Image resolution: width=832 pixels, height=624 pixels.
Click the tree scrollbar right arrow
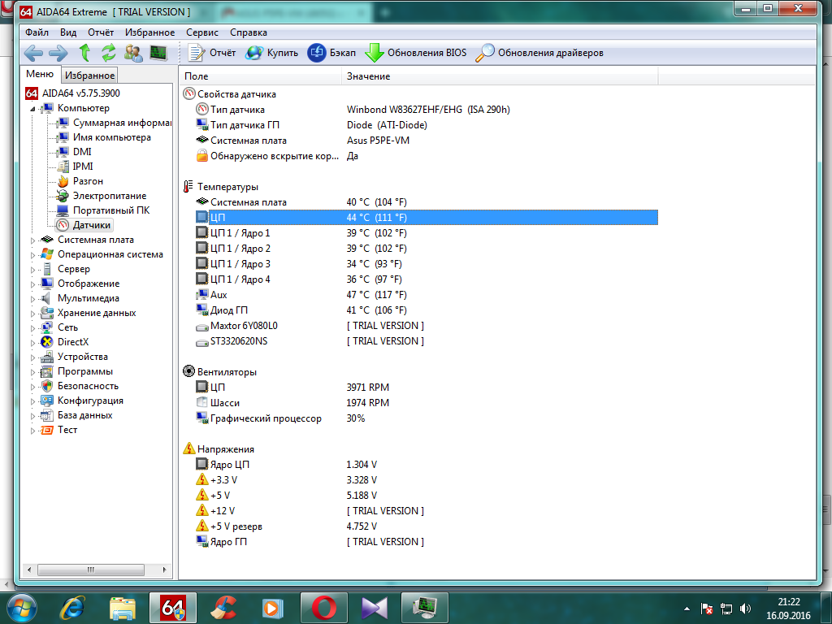[x=164, y=570]
